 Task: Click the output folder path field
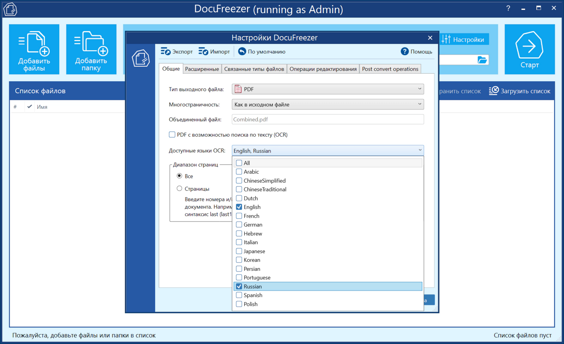[x=458, y=60]
